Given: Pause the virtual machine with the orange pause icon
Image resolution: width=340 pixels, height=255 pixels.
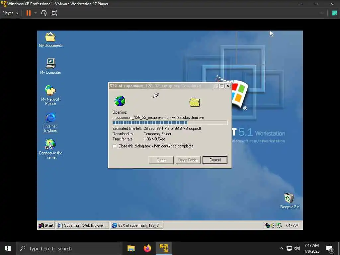Looking at the screenshot, I should (29, 13).
